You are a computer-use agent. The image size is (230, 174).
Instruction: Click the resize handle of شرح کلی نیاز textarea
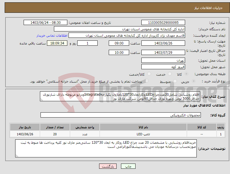pyautogui.click(x=42, y=100)
